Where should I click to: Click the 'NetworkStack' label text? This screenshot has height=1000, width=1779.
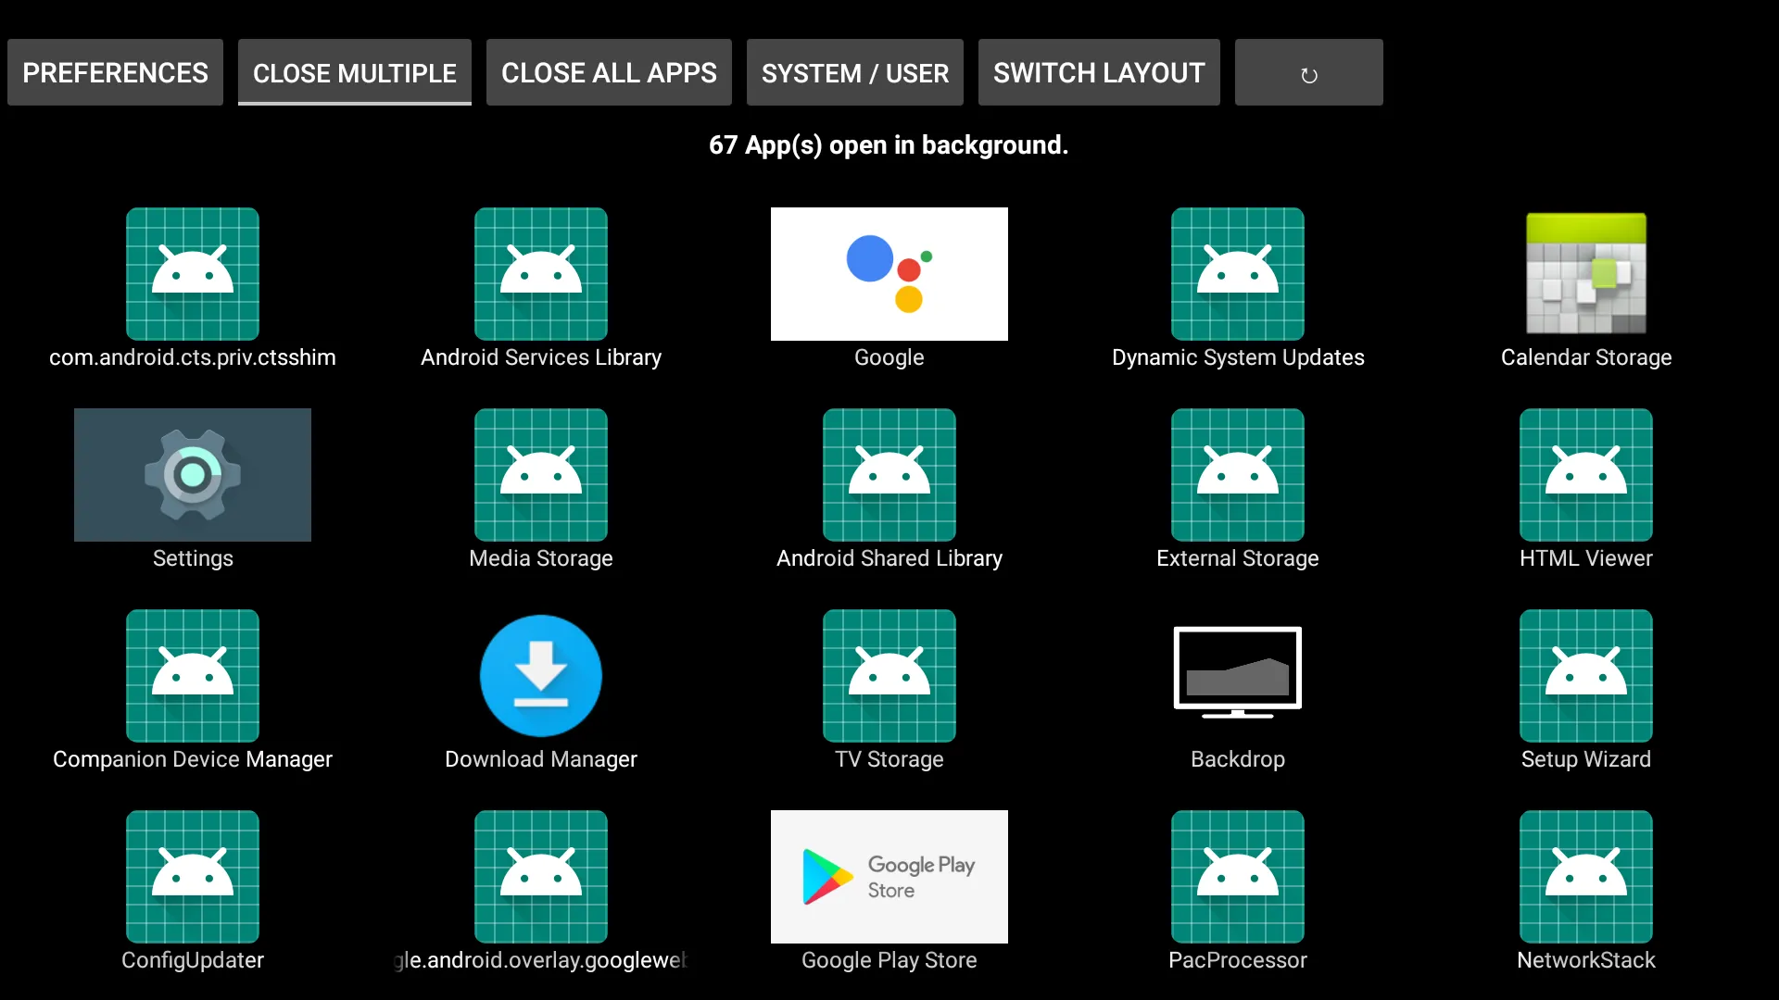tap(1586, 960)
